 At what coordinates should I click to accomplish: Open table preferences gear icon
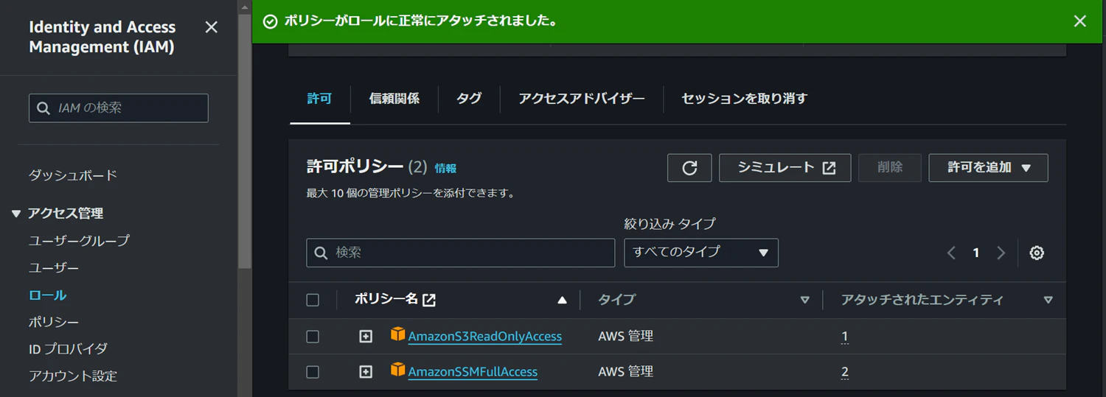point(1037,253)
